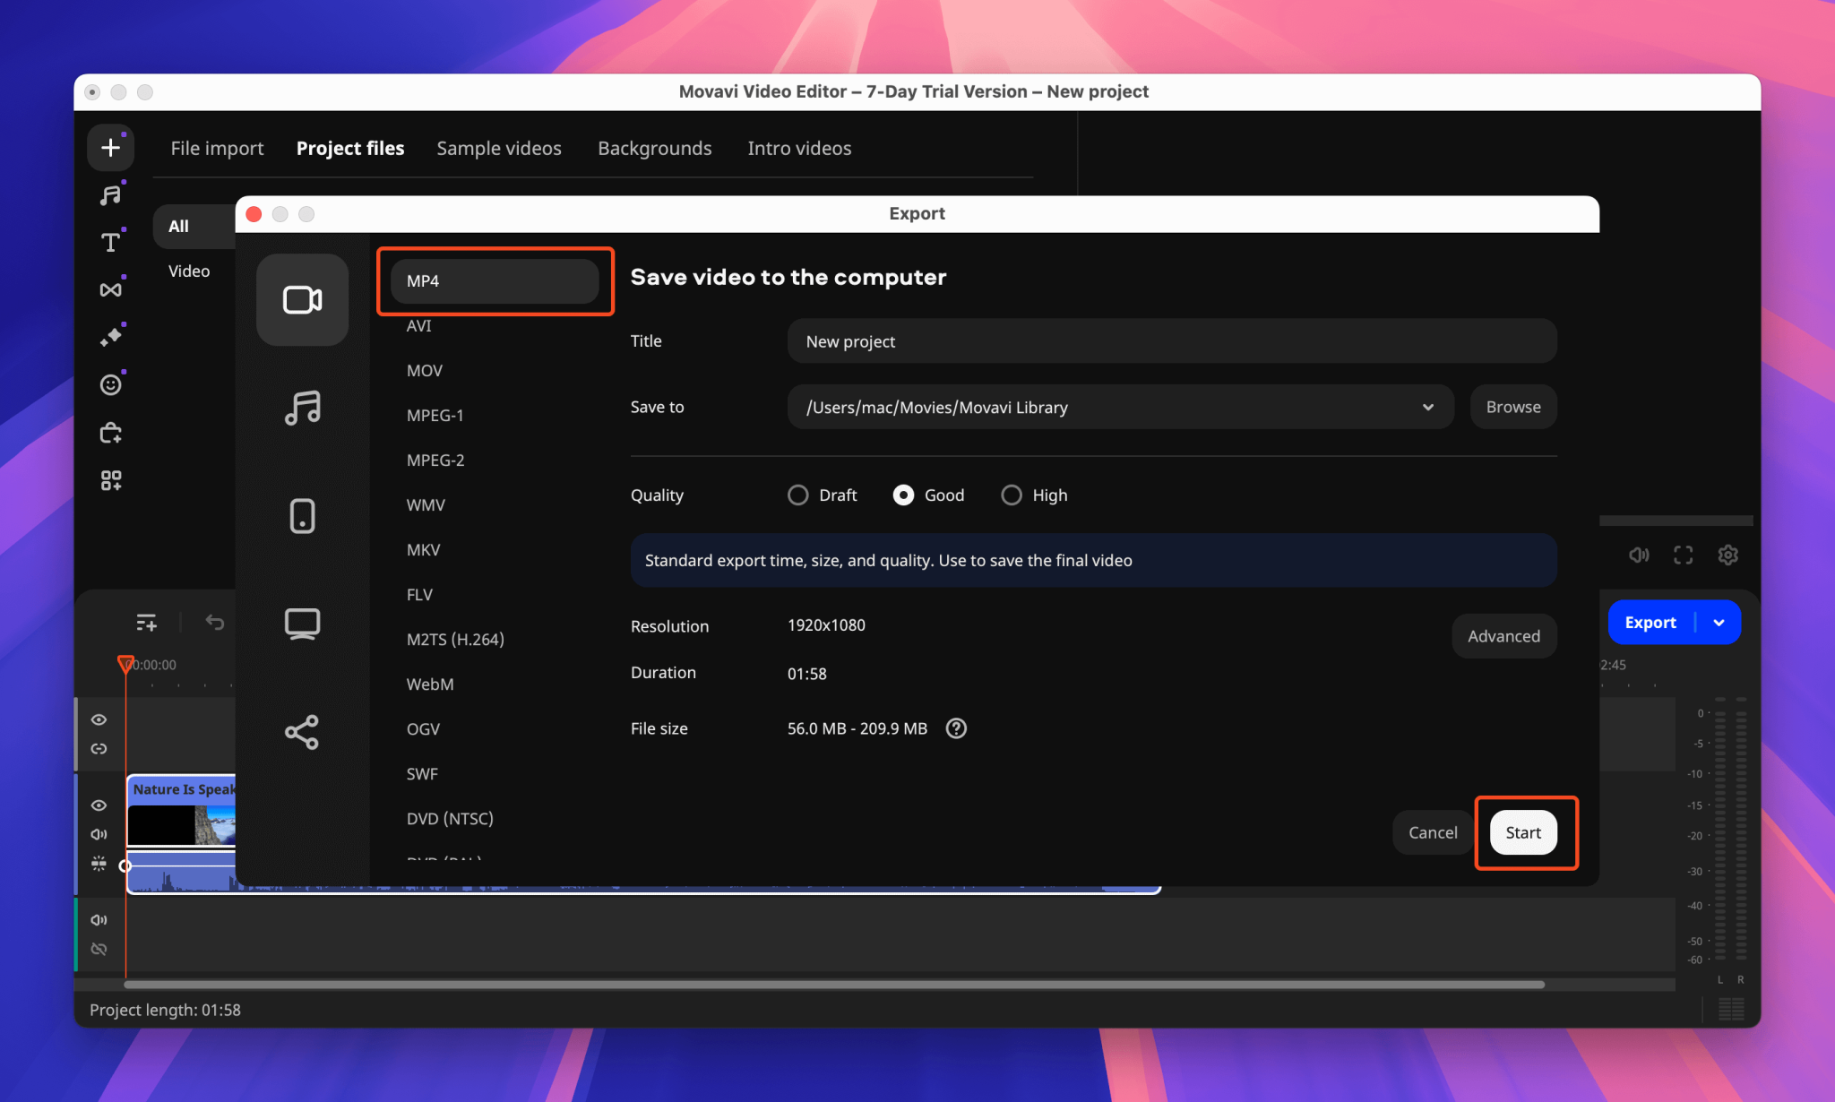Select the TV export category
Image resolution: width=1835 pixels, height=1102 pixels.
(302, 624)
